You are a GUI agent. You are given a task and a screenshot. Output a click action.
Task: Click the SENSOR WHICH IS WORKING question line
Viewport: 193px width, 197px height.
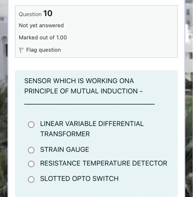point(79,81)
